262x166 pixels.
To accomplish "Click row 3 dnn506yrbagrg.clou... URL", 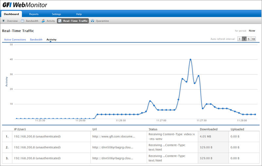I will point(113,158).
